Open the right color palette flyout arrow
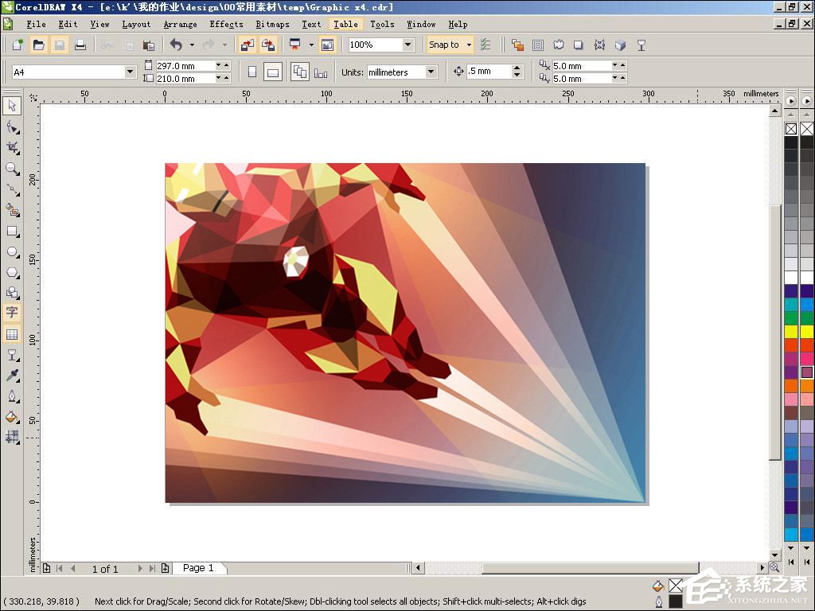Screen dimensions: 815x611 point(807,101)
